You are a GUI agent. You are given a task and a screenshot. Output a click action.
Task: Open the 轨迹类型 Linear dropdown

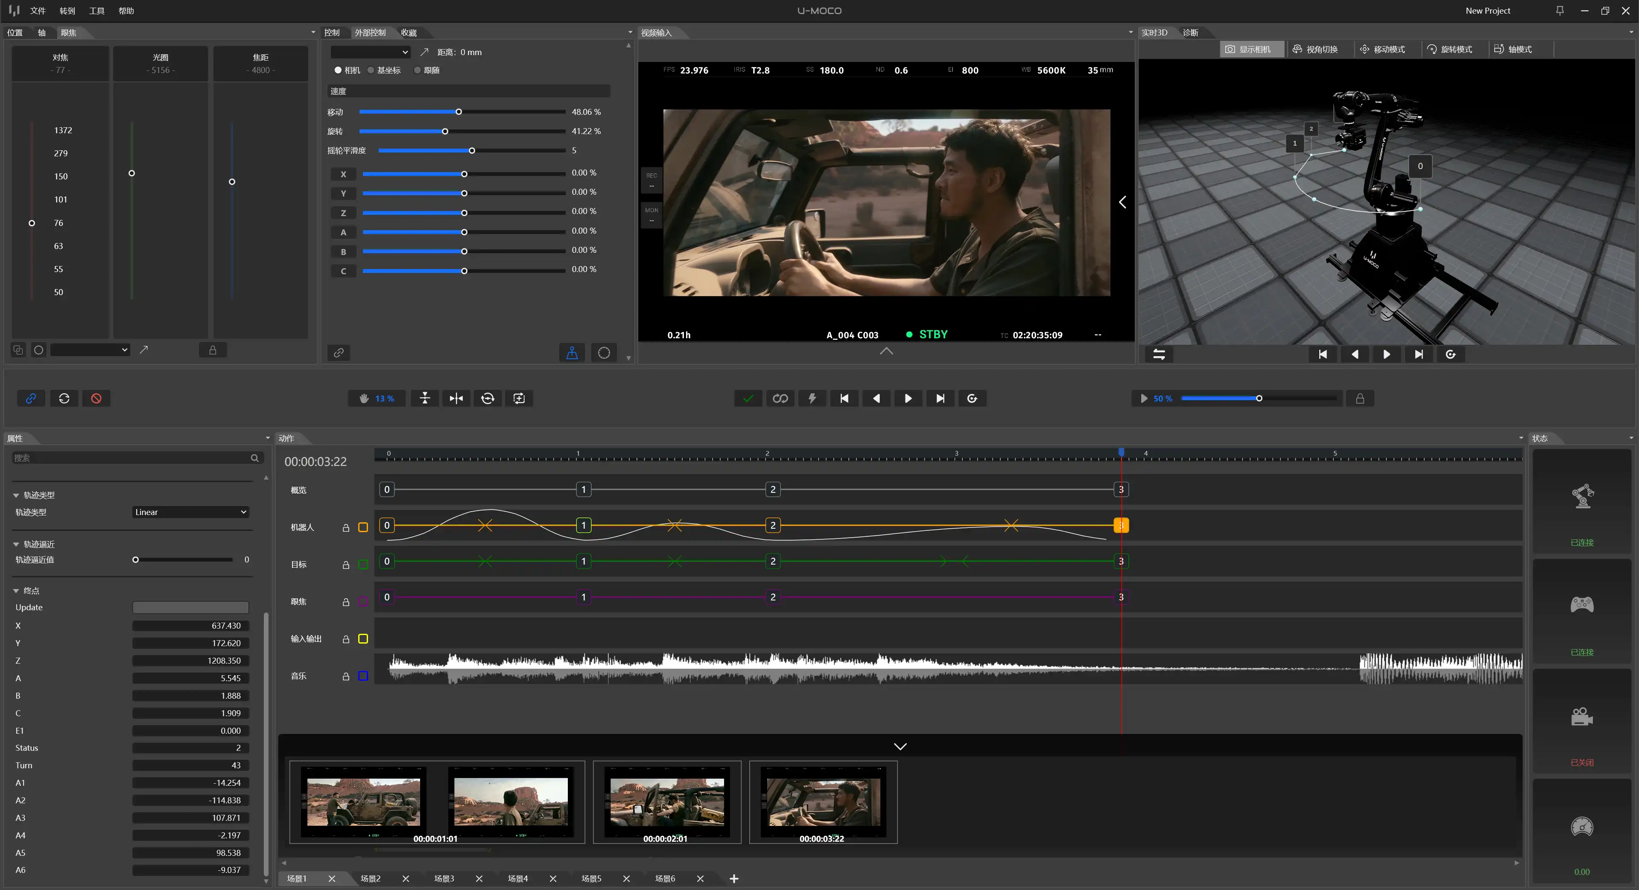point(190,512)
